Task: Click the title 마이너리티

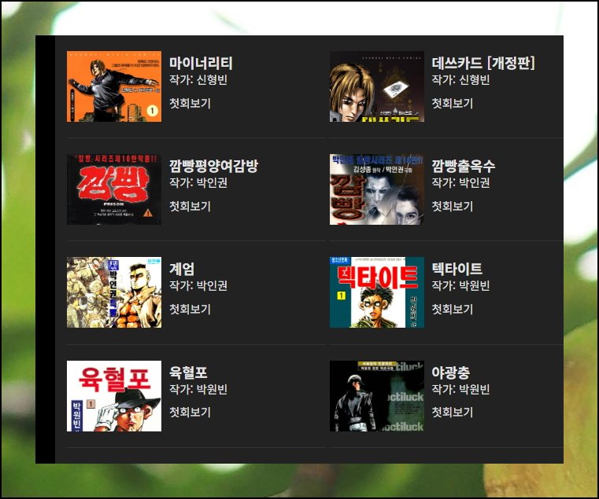Action: tap(201, 64)
